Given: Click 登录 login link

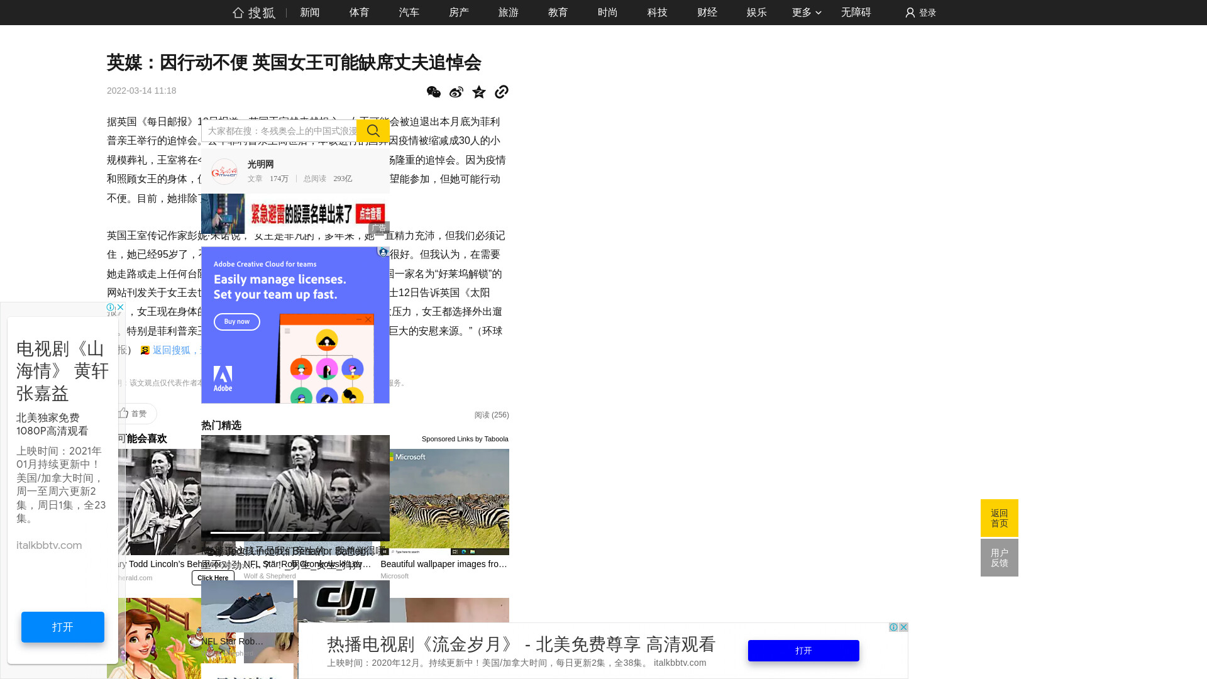Looking at the screenshot, I should [928, 13].
